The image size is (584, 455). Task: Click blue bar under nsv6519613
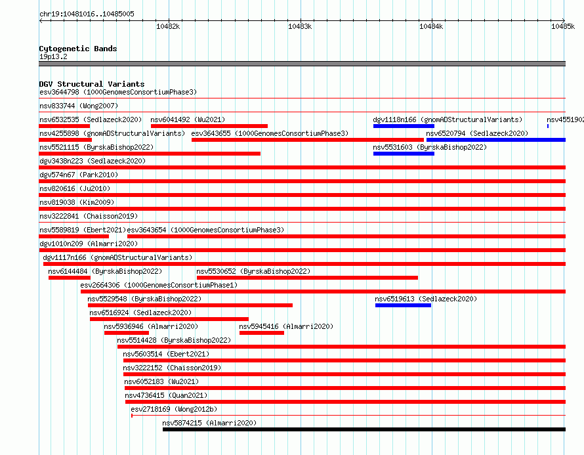[x=403, y=305]
